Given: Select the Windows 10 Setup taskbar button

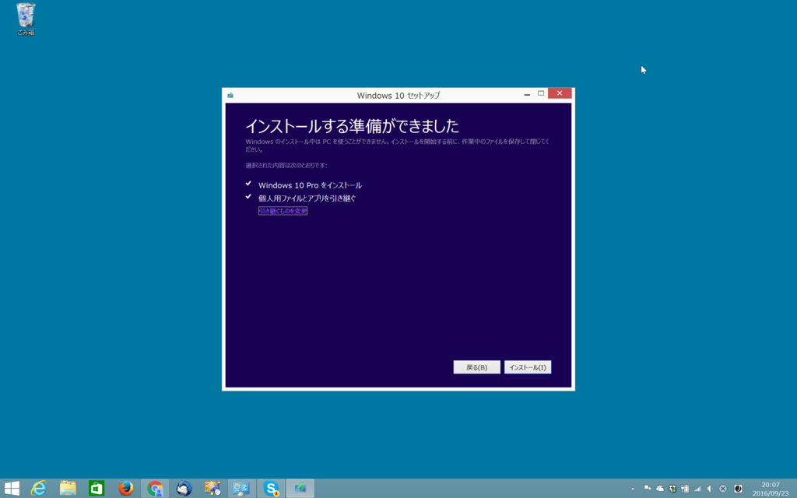Looking at the screenshot, I should tap(300, 489).
